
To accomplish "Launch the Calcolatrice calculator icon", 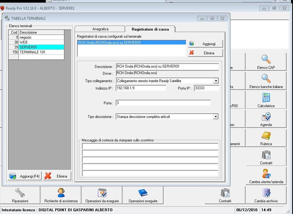I will pyautogui.click(x=266, y=98).
